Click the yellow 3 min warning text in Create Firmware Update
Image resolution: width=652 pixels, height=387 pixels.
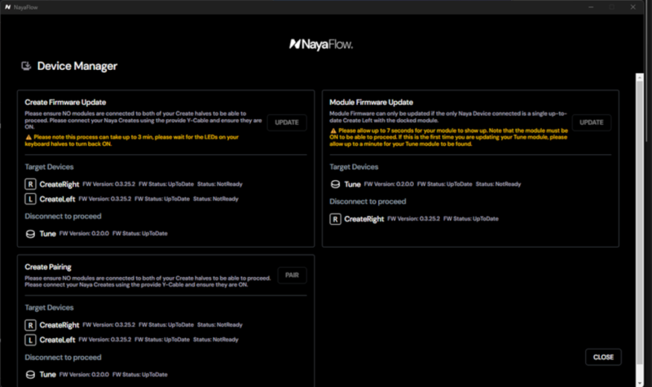pyautogui.click(x=132, y=140)
